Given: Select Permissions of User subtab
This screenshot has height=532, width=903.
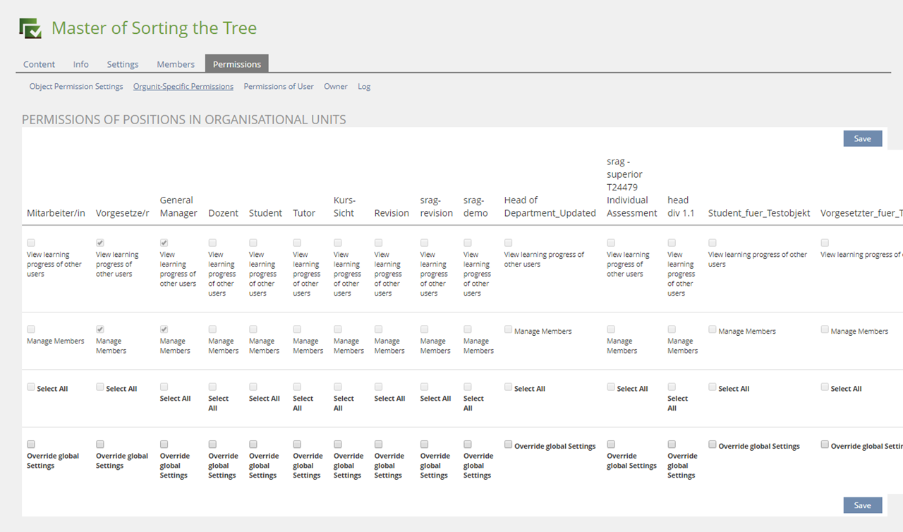Looking at the screenshot, I should pos(279,87).
